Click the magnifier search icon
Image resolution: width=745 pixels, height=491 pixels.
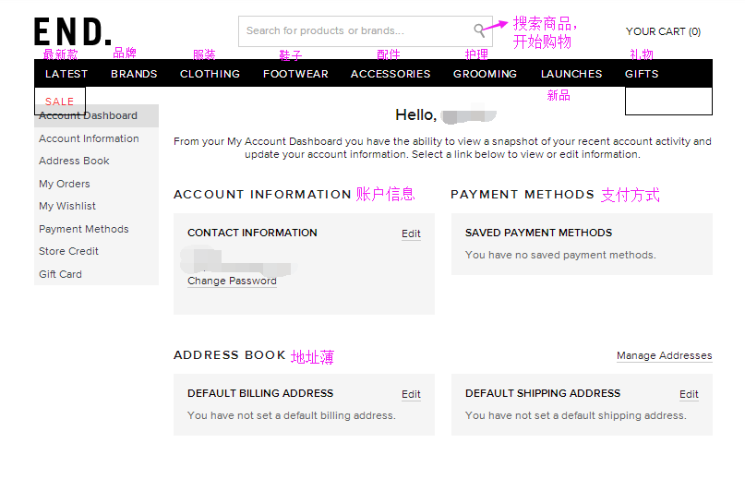pos(479,30)
